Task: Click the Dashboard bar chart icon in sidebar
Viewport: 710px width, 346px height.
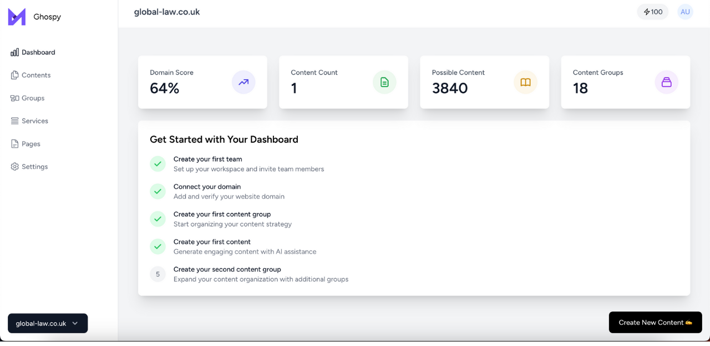Action: coord(15,53)
